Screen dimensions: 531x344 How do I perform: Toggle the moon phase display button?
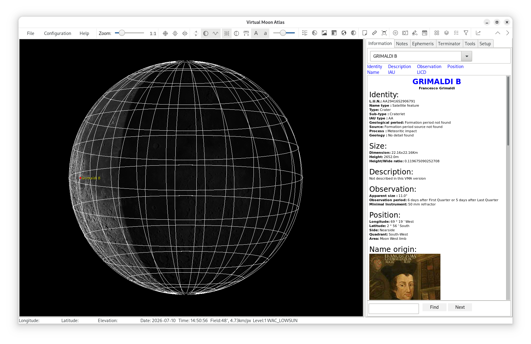click(206, 33)
